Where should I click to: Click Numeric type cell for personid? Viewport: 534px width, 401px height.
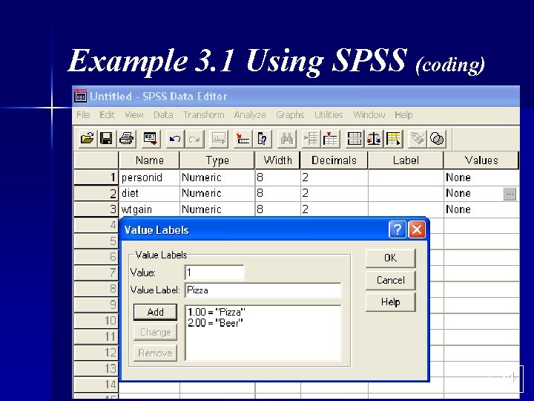tap(217, 177)
